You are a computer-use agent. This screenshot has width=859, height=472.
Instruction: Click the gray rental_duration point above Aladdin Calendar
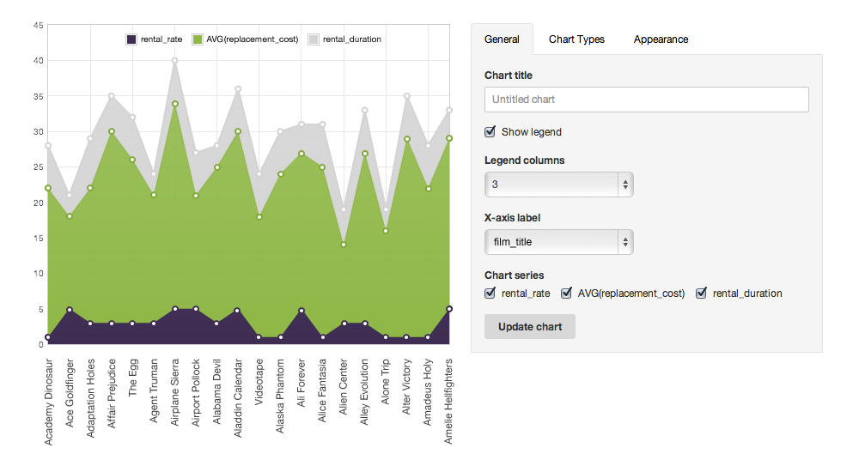click(x=238, y=89)
